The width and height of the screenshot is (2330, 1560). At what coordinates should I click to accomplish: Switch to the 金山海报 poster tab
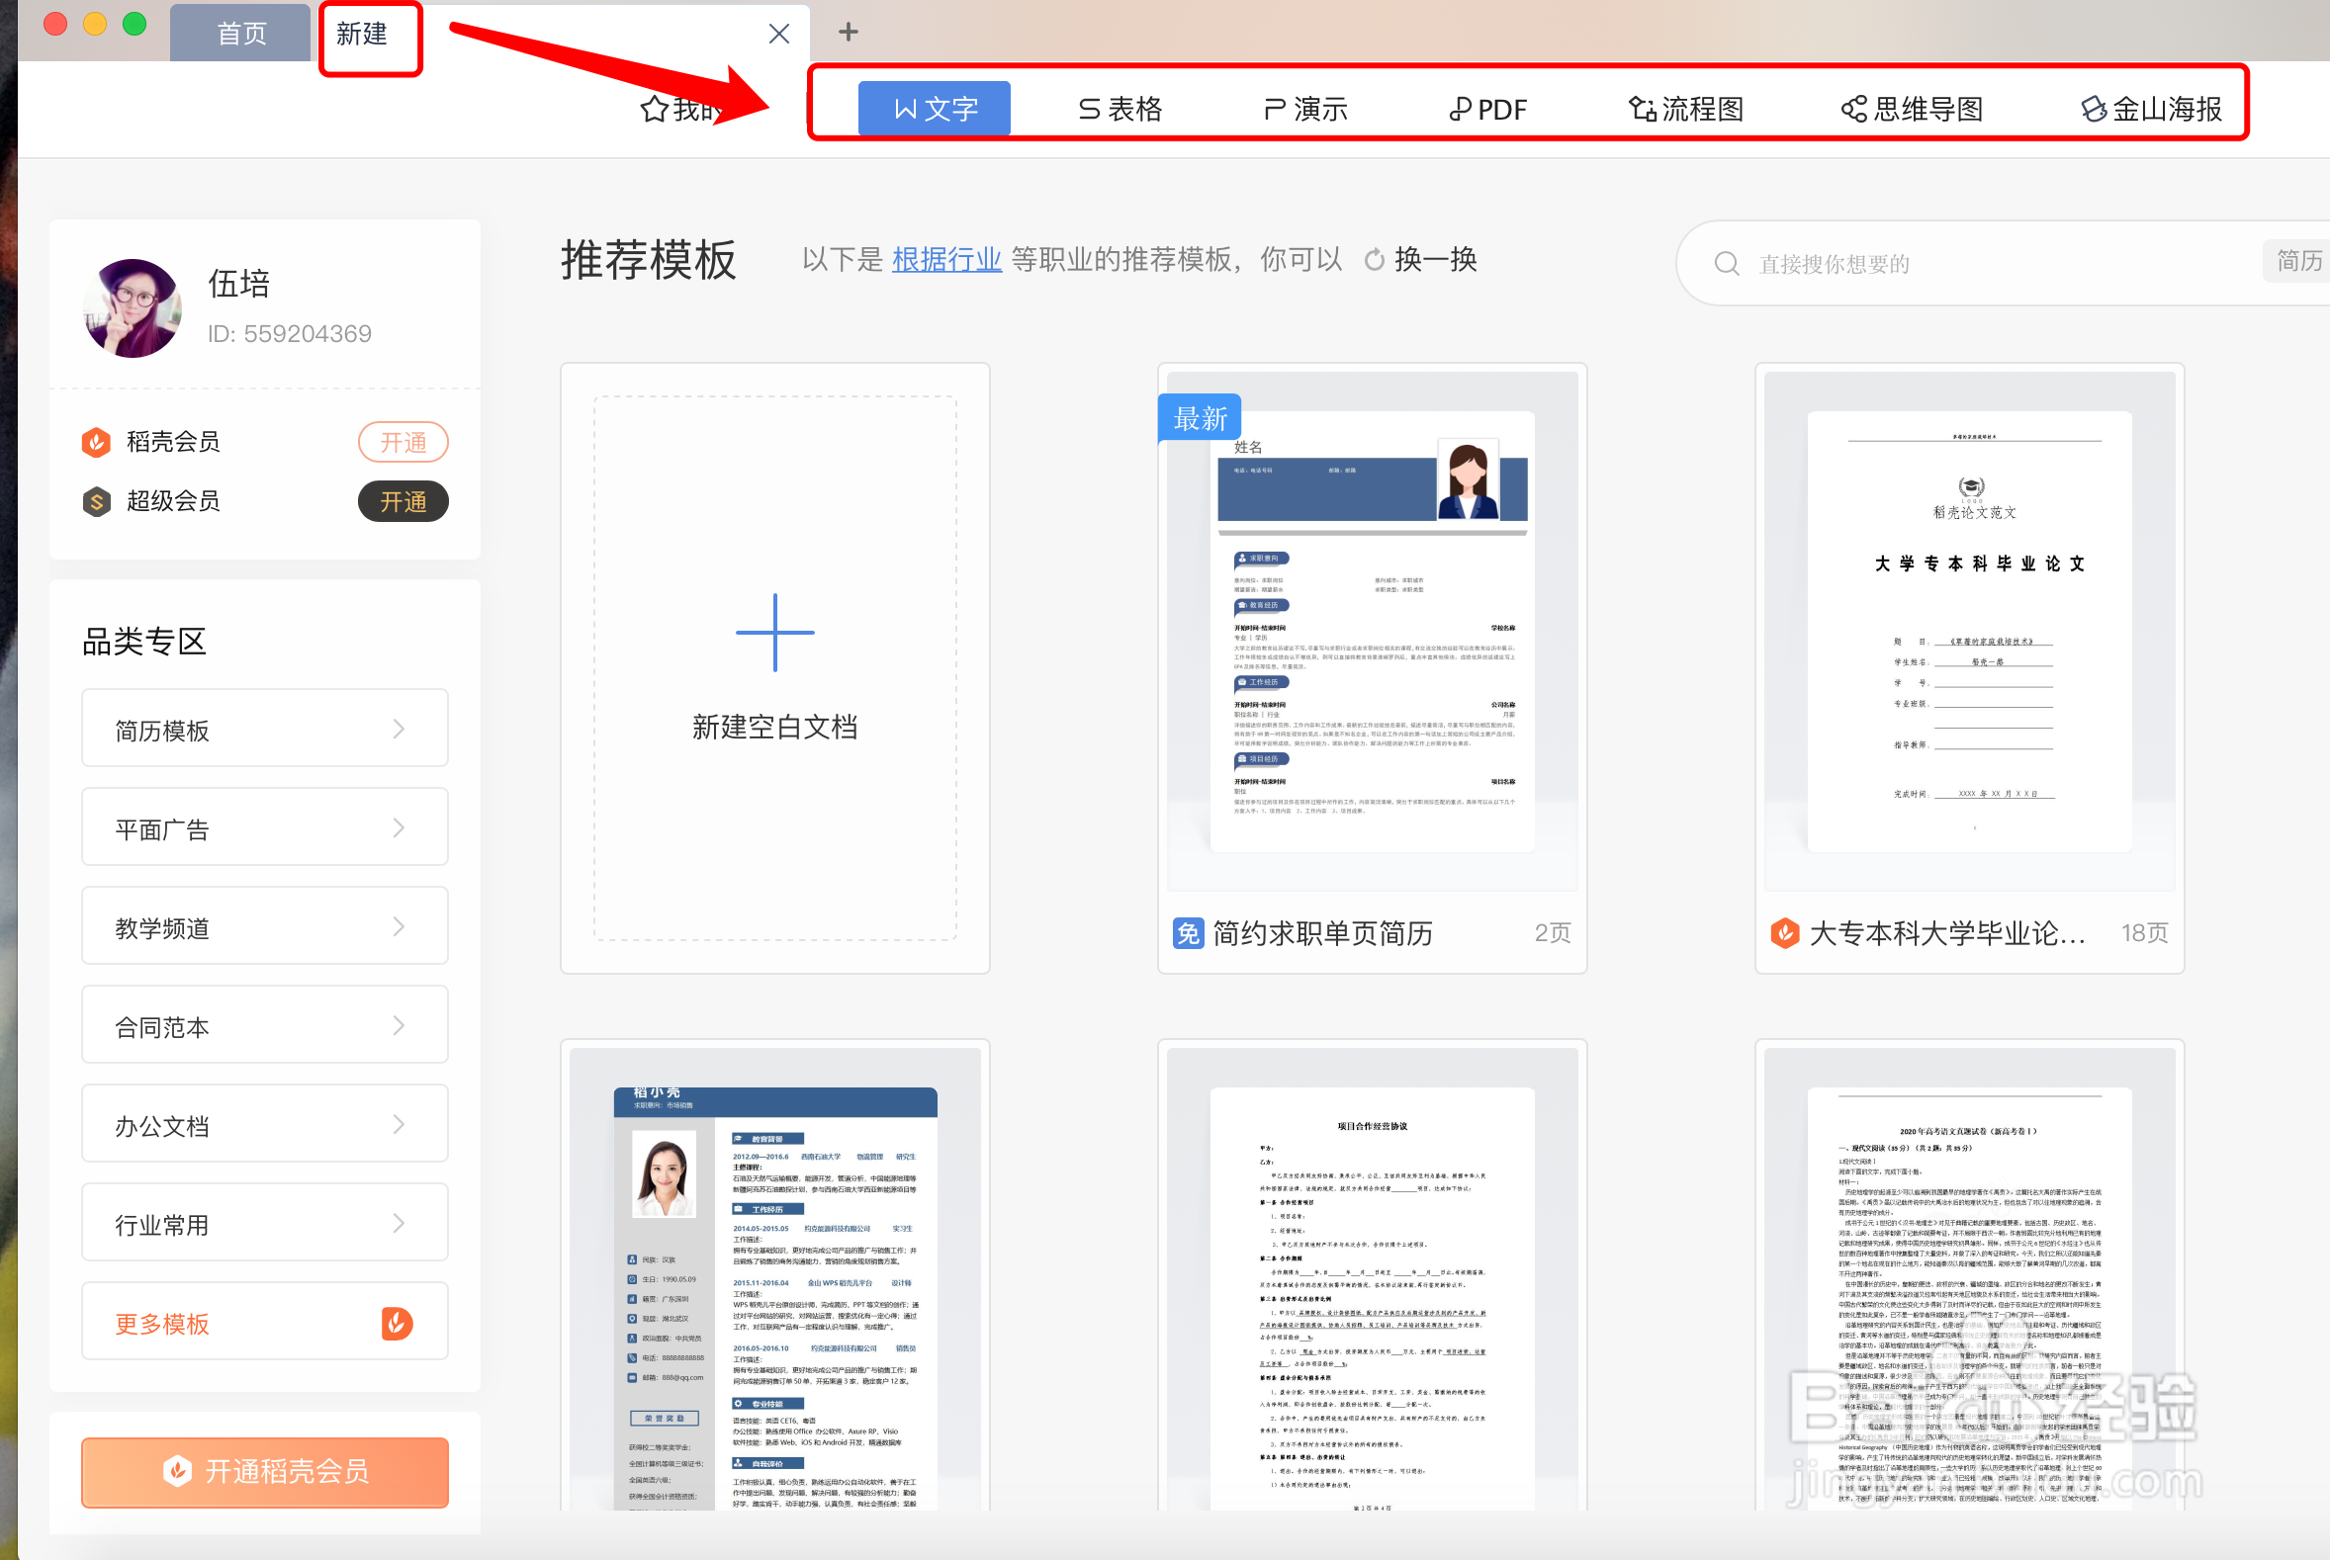pyautogui.click(x=2152, y=109)
